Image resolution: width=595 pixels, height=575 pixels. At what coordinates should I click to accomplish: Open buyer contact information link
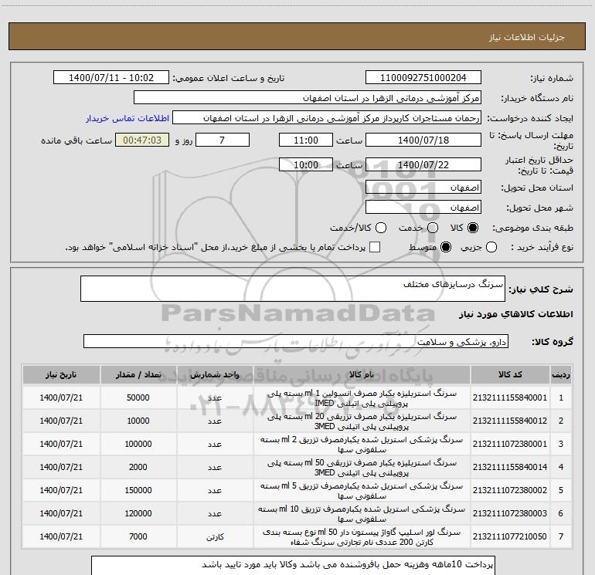pos(127,118)
